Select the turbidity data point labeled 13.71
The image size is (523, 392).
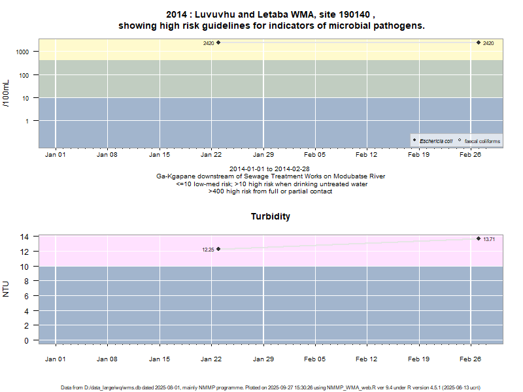click(479, 238)
